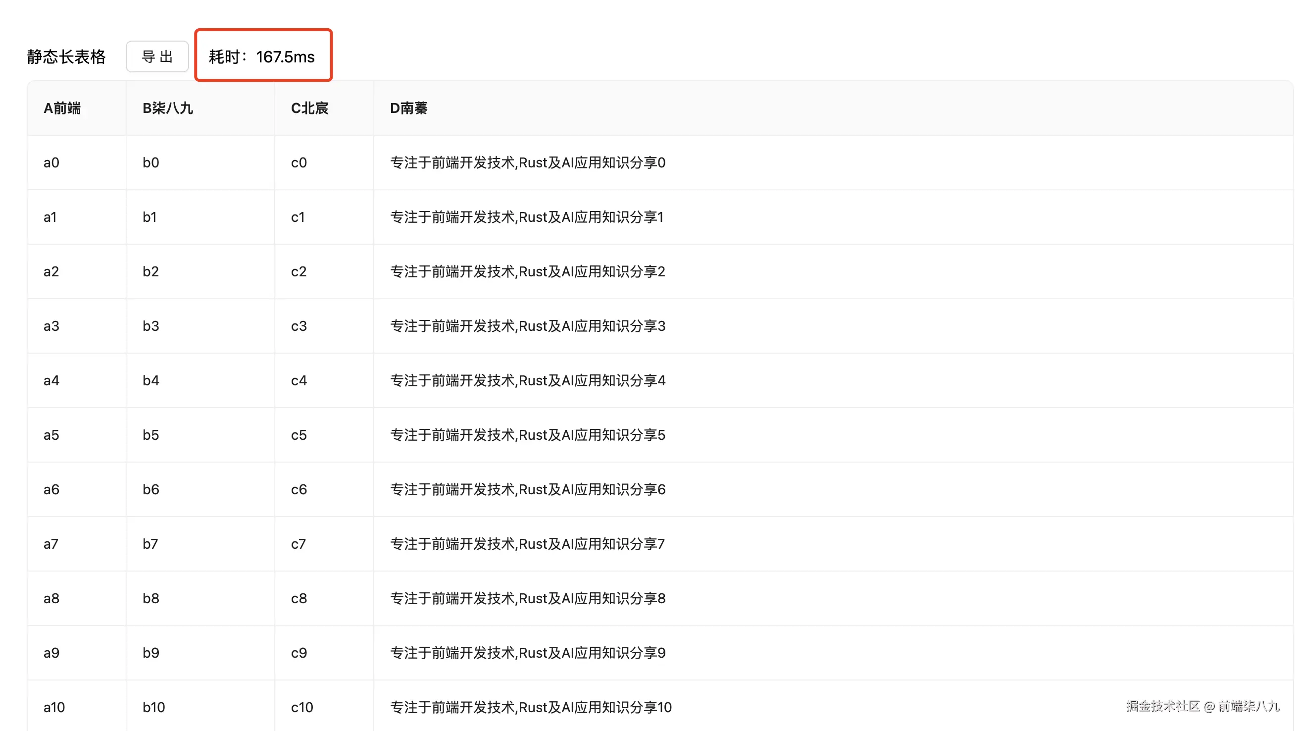The width and height of the screenshot is (1298, 731).
Task: Click cell c10 in last row
Action: click(302, 707)
